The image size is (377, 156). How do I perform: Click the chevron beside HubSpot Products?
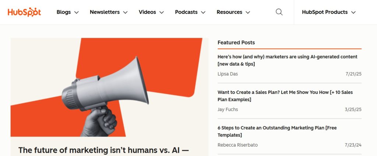point(353,13)
